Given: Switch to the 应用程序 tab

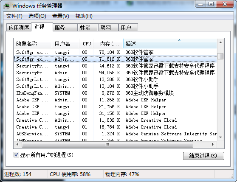Looking at the screenshot, I should [19, 28].
